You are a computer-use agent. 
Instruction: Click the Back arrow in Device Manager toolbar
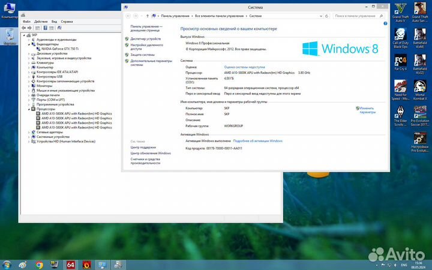pos(23,28)
